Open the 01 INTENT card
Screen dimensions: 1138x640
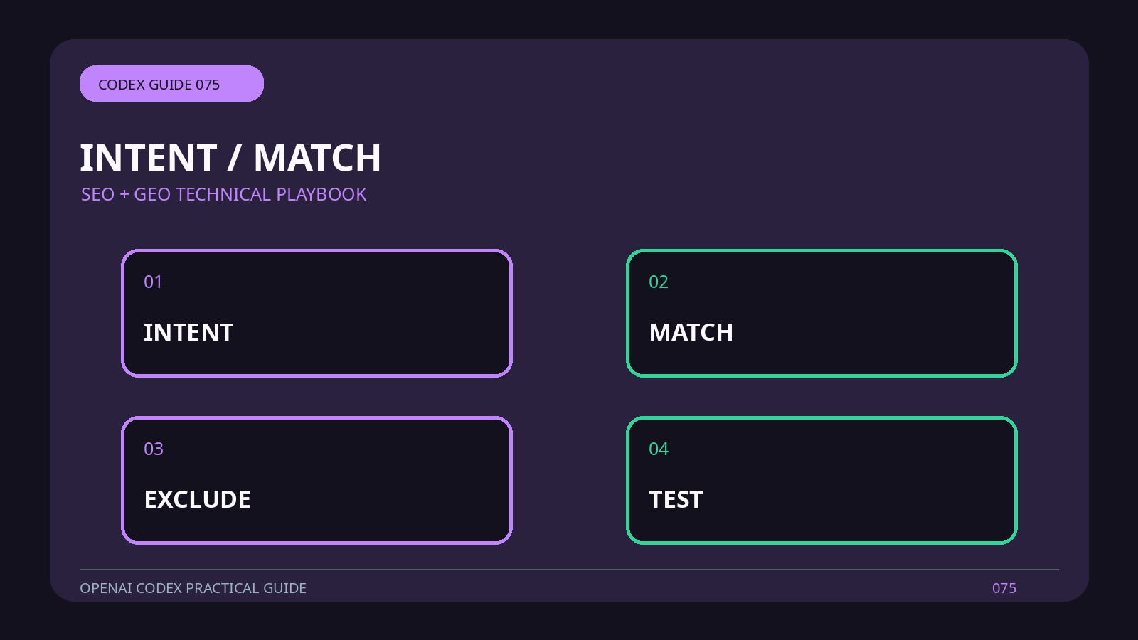(x=317, y=313)
